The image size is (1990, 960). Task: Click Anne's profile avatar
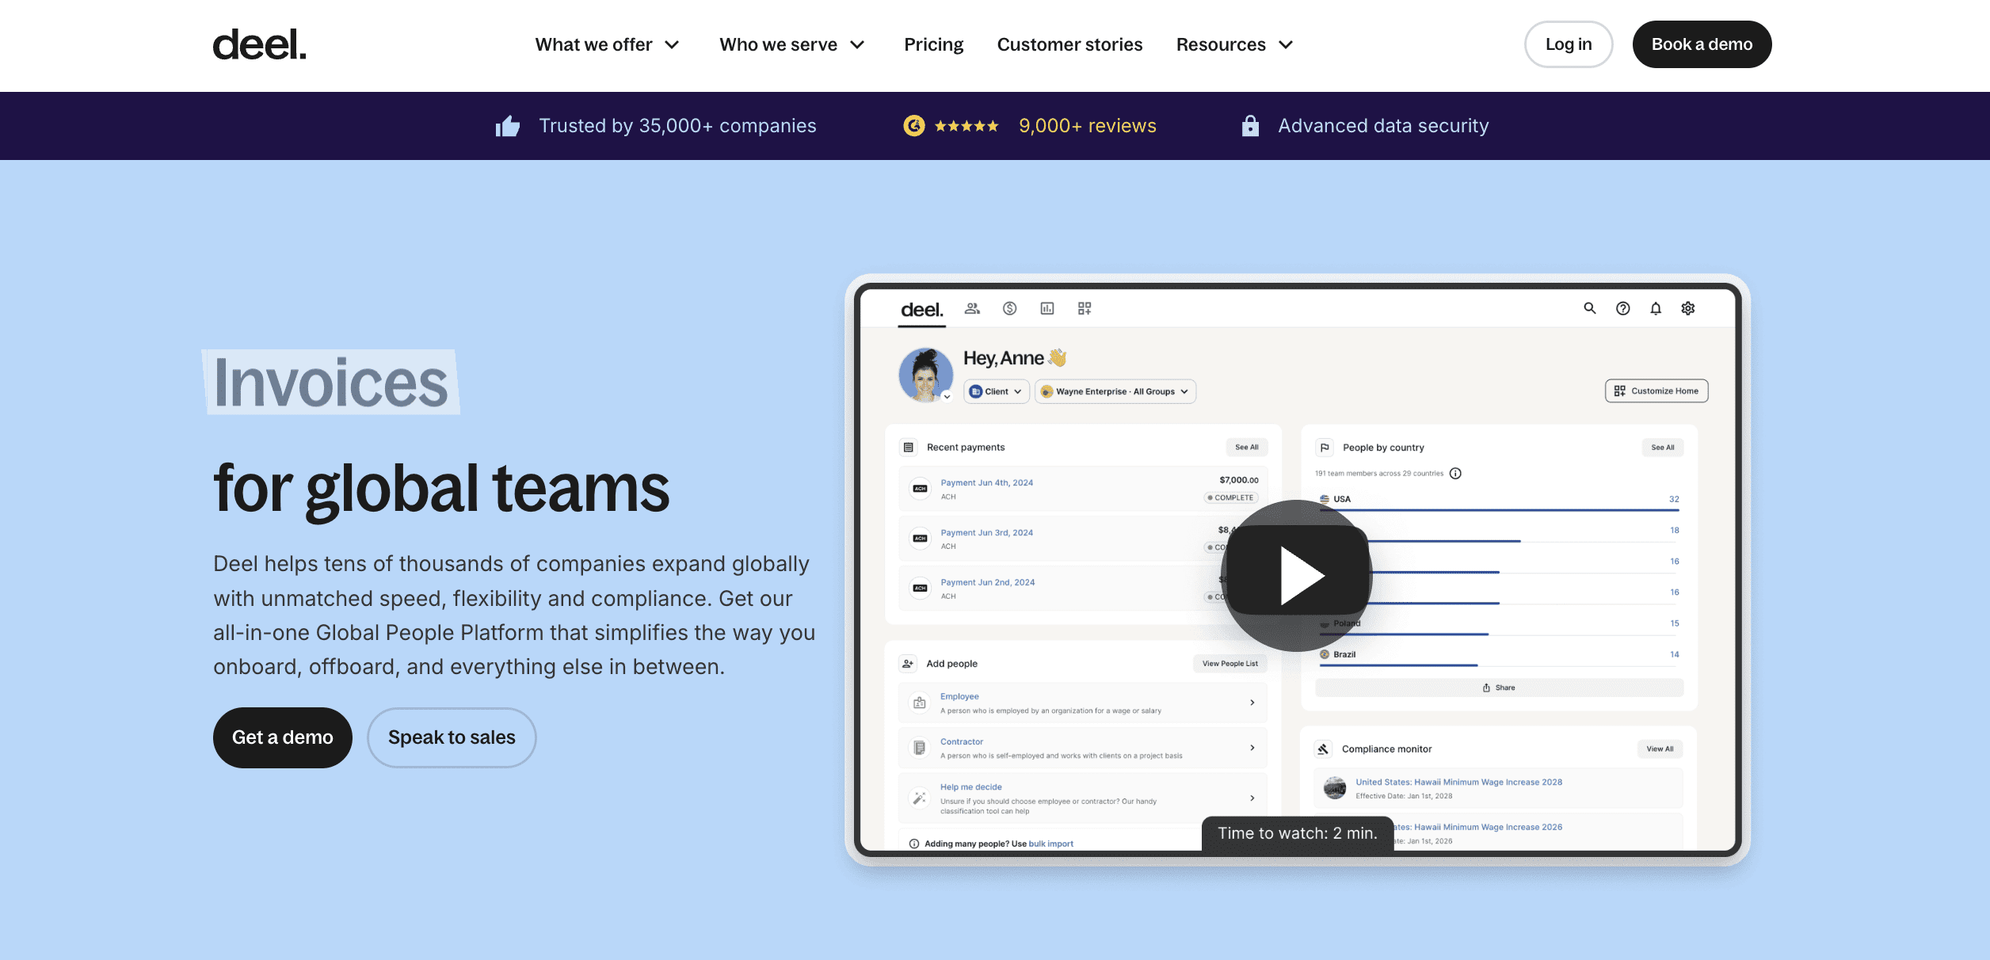[925, 375]
